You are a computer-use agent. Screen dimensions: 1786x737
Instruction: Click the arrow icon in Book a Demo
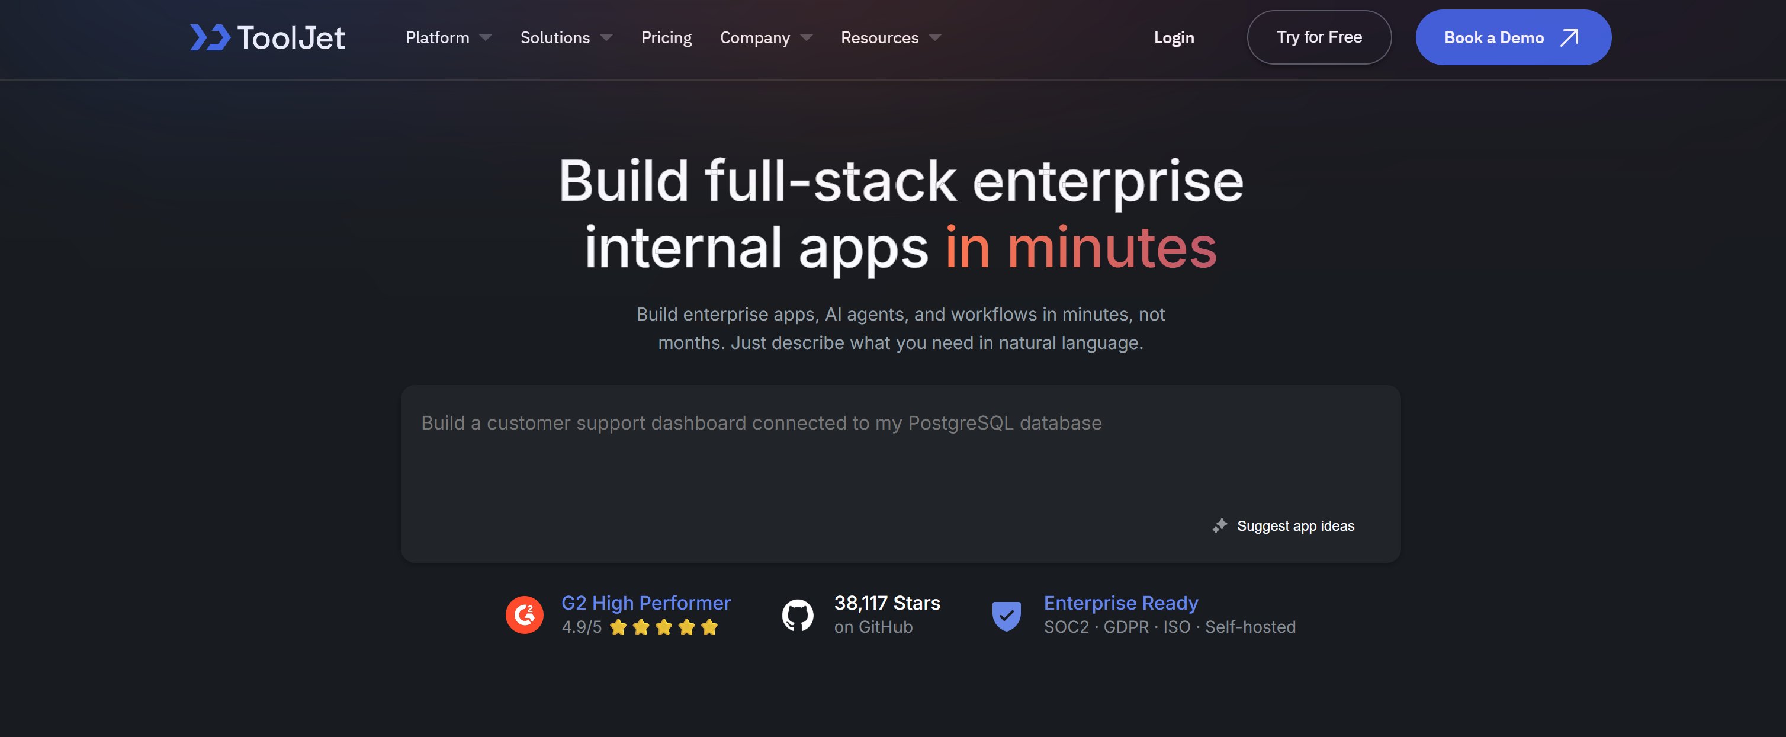tap(1570, 37)
